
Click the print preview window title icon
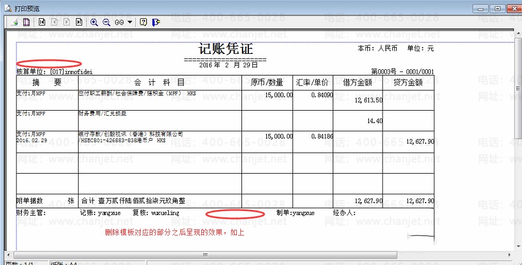pyautogui.click(x=9, y=8)
